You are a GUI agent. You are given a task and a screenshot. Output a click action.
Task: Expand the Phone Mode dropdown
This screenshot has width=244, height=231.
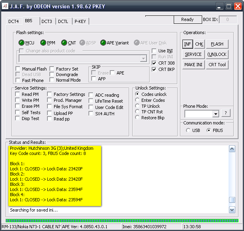(216, 114)
